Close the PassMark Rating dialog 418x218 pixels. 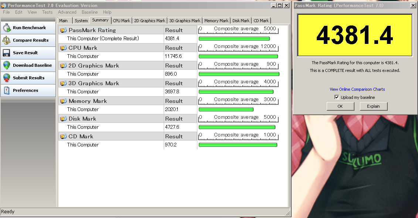pos(412,5)
